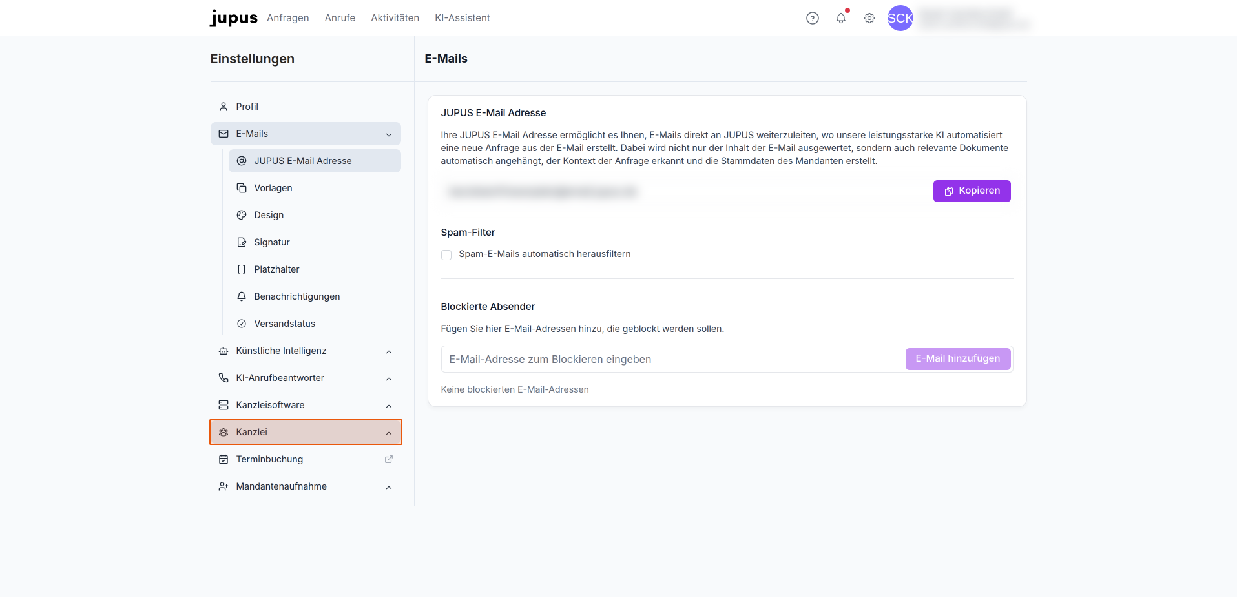Open Benachrichtigungen settings entry
Image resolution: width=1237 pixels, height=600 pixels.
[315, 296]
